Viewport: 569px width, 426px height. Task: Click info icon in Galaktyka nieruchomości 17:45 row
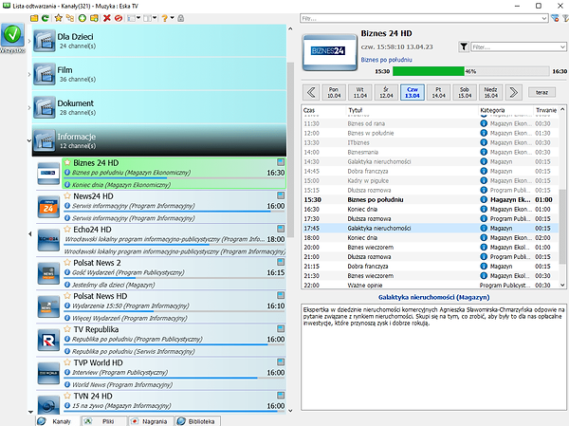click(x=484, y=228)
